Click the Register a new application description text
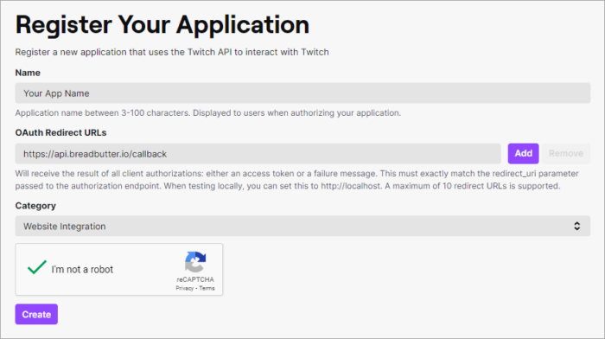605x339 pixels. tap(172, 52)
